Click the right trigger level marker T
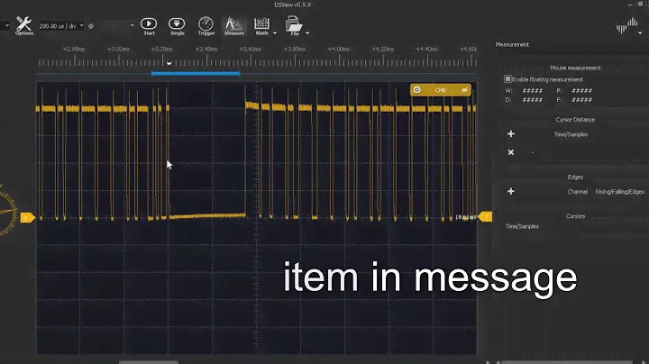Screen dimensions: 649x364 (x=487, y=216)
